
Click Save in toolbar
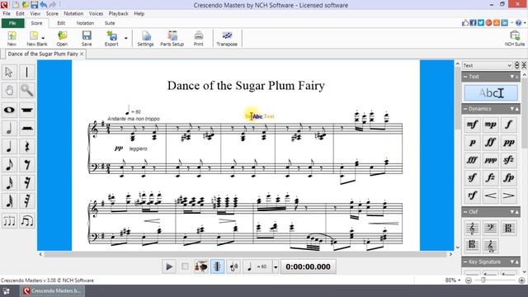pos(87,39)
